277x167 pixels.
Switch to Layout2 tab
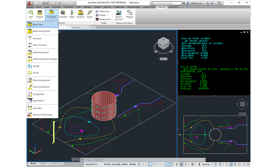tap(54, 164)
